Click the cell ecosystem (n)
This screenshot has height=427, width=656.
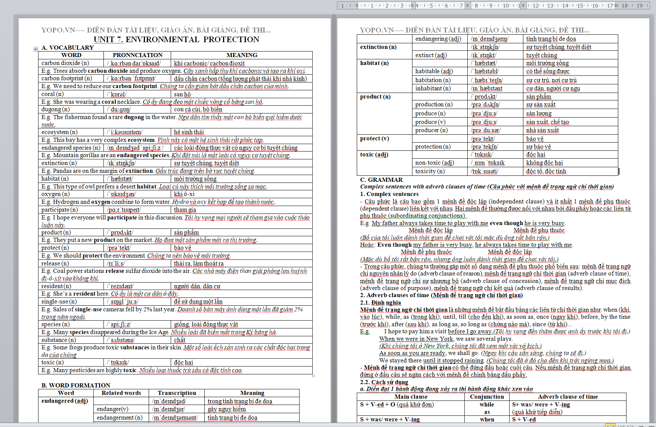[71, 132]
